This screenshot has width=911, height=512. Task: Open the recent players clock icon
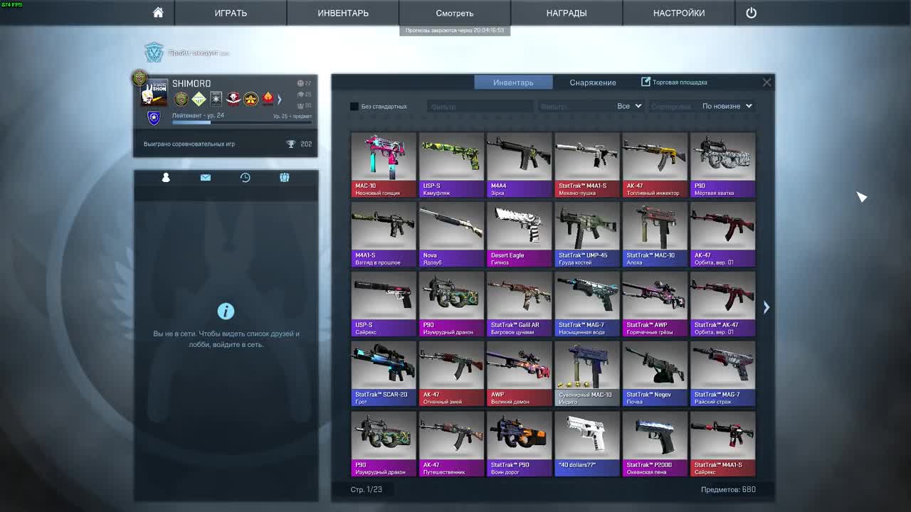tap(245, 177)
